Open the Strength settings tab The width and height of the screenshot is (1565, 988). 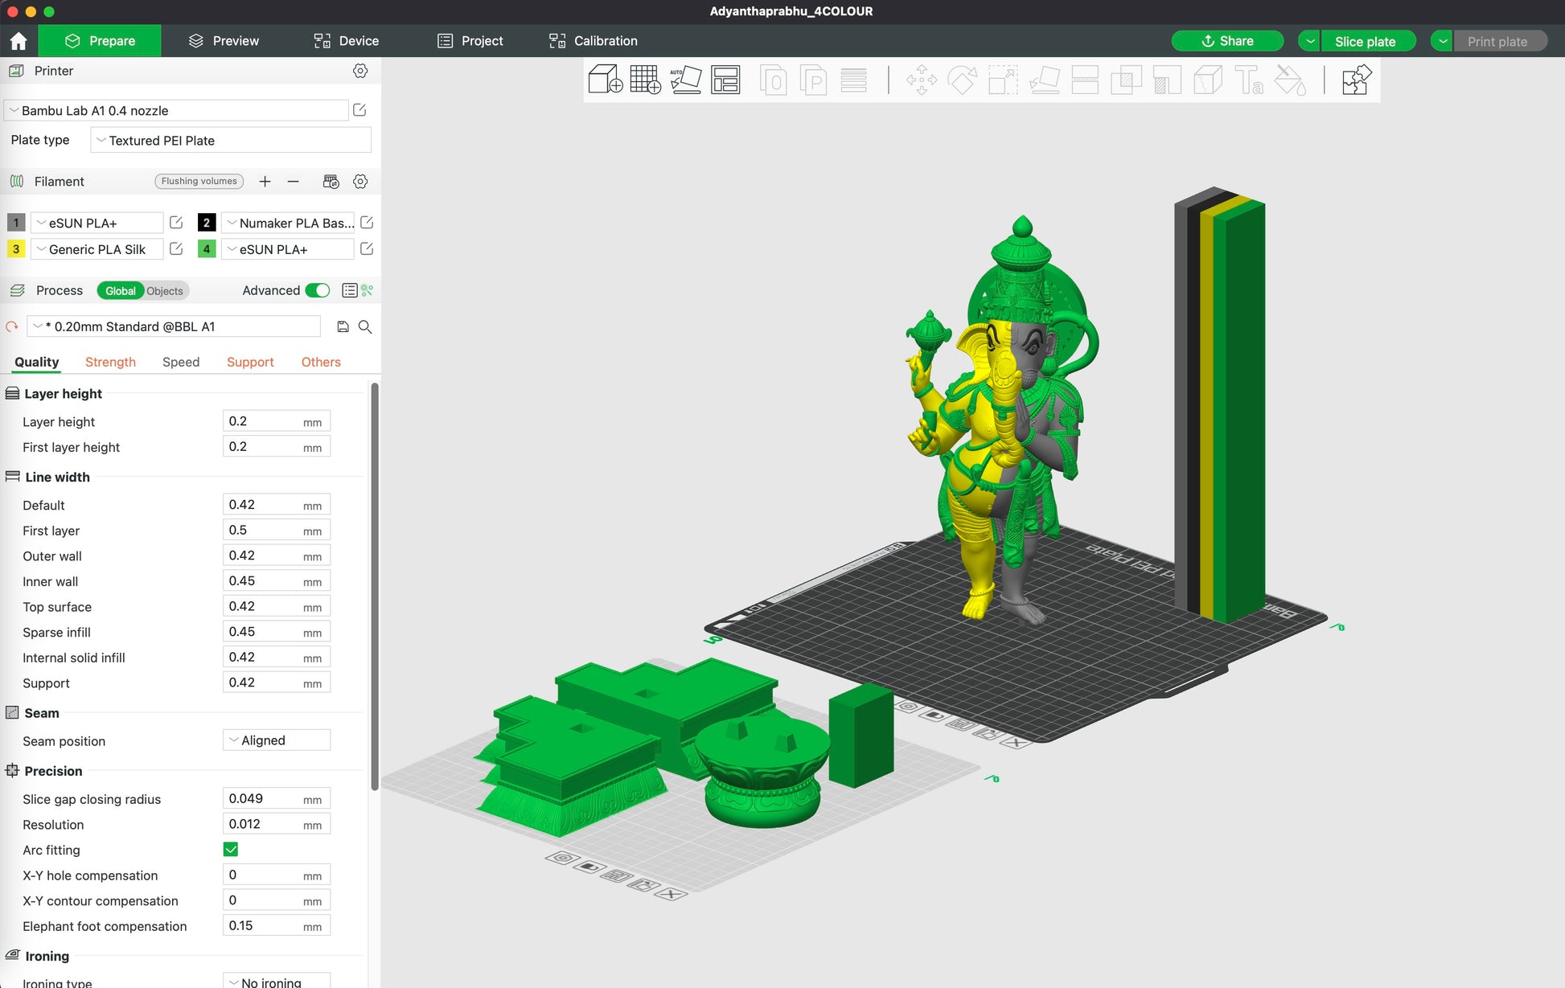pos(110,362)
